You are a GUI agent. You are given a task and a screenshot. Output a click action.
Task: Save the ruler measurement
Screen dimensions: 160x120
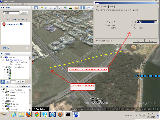[x=139, y=41]
